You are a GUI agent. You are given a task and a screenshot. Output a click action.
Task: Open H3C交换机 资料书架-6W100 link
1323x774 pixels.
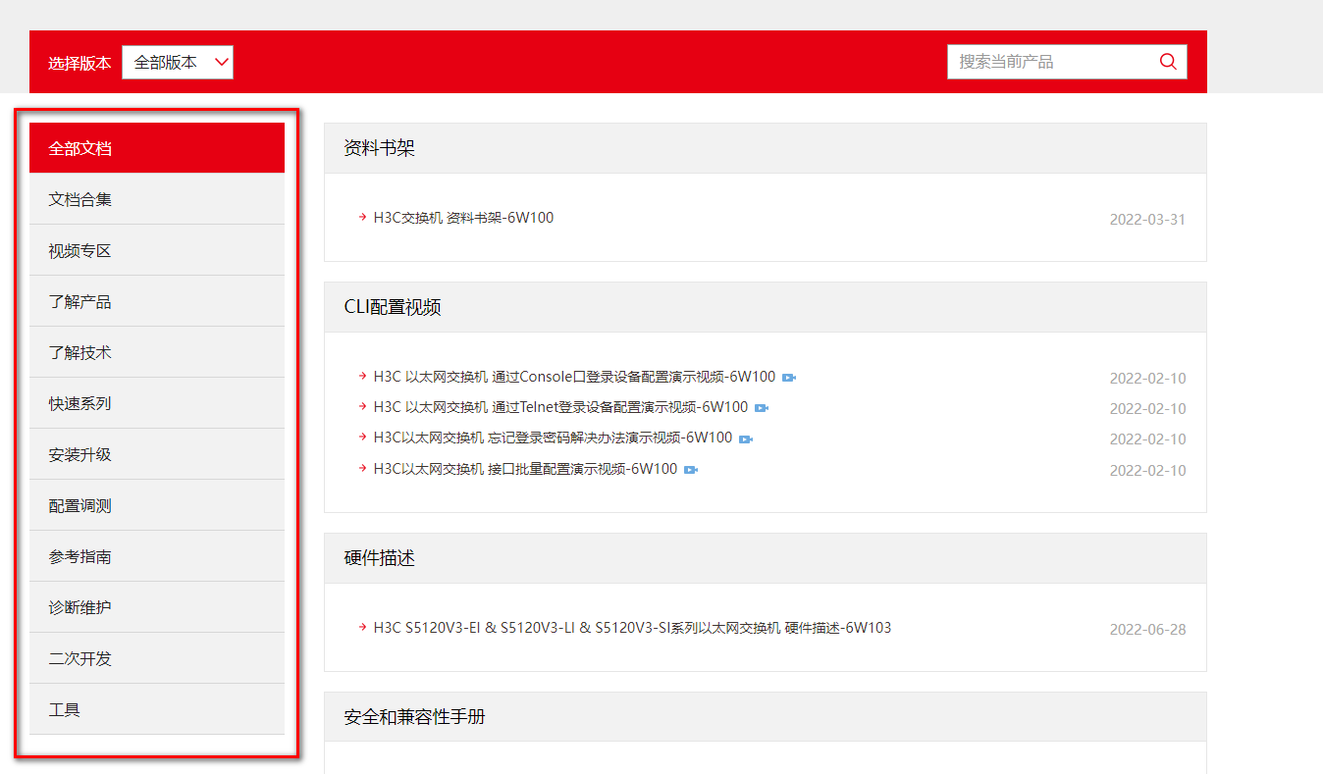point(463,218)
